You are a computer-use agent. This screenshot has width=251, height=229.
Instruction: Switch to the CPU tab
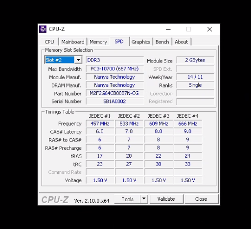pyautogui.click(x=49, y=42)
